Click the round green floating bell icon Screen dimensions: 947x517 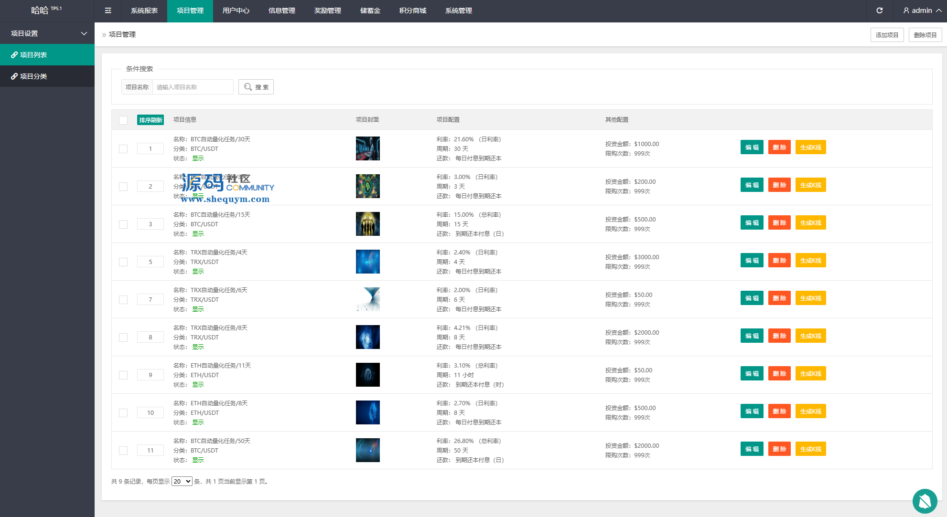925,501
